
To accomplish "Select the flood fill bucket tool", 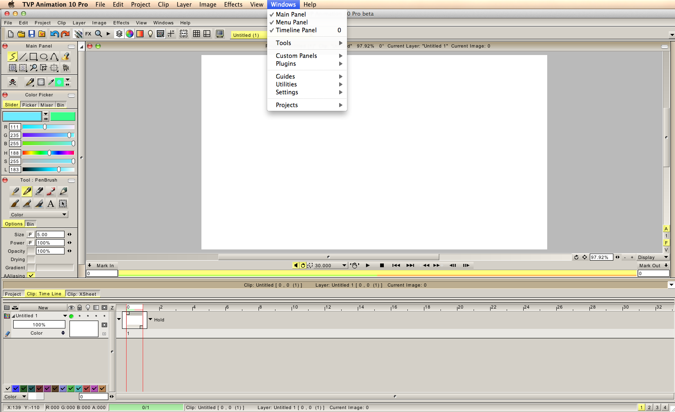I will pos(65,57).
